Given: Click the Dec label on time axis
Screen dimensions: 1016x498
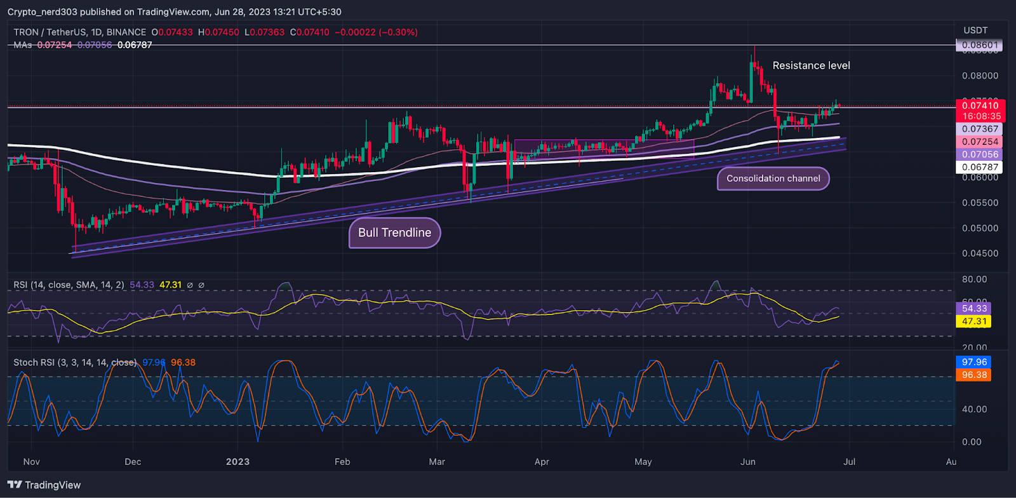Looking at the screenshot, I should (133, 462).
